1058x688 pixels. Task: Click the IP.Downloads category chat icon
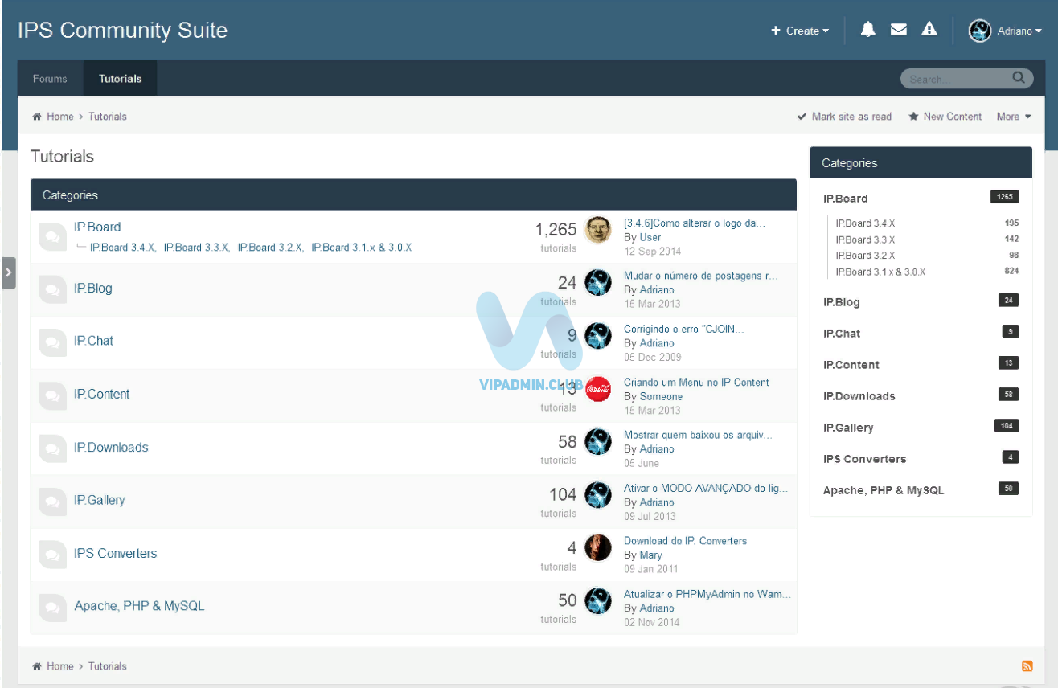click(x=52, y=448)
